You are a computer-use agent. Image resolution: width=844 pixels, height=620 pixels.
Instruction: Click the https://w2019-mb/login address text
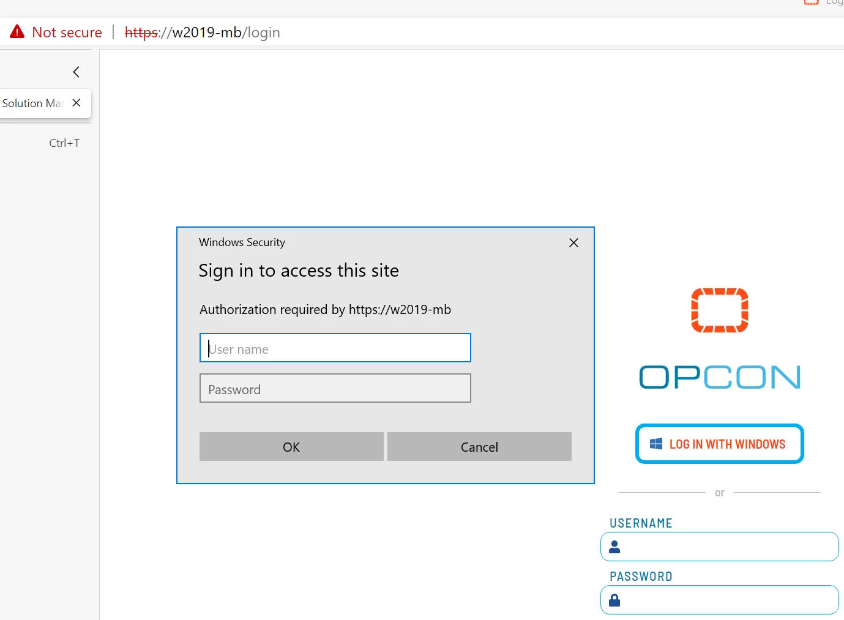(x=202, y=32)
